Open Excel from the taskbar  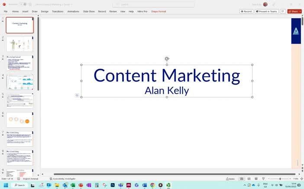[73, 185]
